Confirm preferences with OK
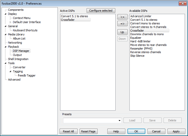188x136 pixels. (x=136, y=131)
